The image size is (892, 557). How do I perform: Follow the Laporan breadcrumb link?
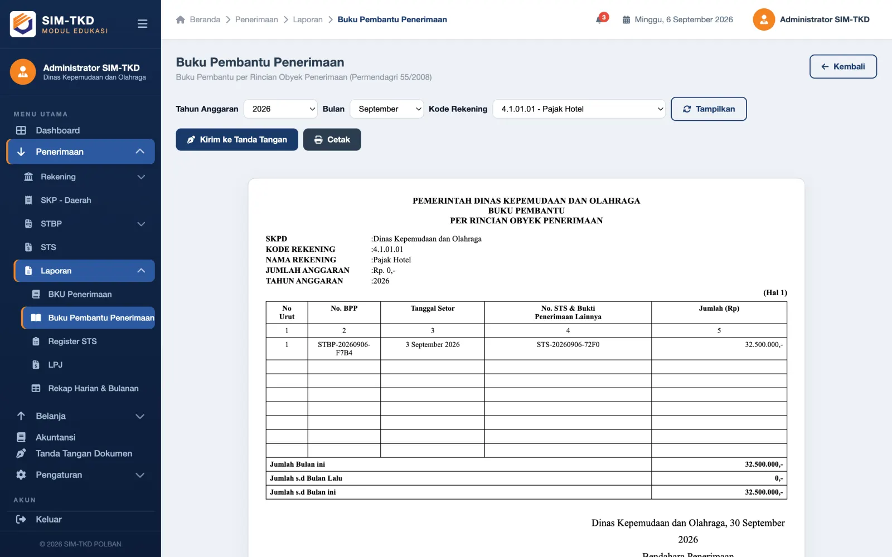[x=308, y=19]
